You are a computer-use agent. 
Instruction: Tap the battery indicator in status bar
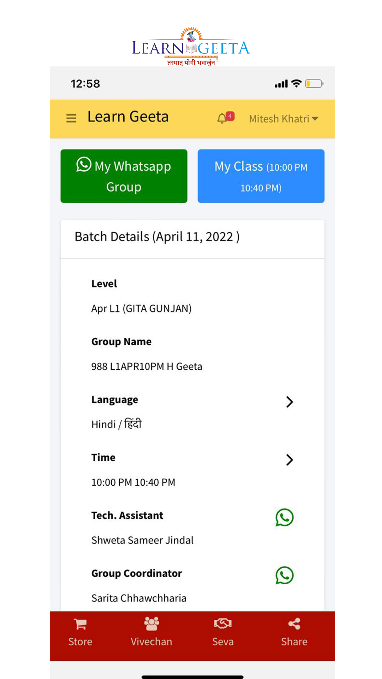click(314, 84)
